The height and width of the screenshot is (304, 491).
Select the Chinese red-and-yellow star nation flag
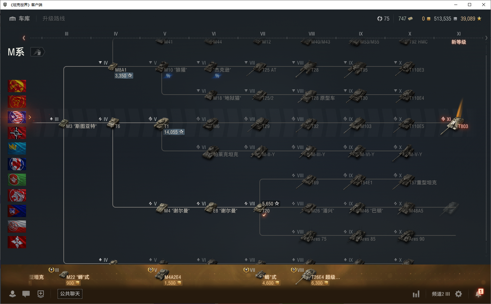[17, 86]
